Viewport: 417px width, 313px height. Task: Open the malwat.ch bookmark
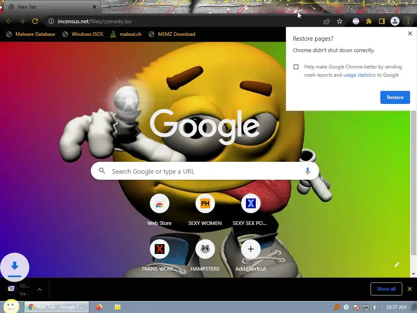point(126,34)
